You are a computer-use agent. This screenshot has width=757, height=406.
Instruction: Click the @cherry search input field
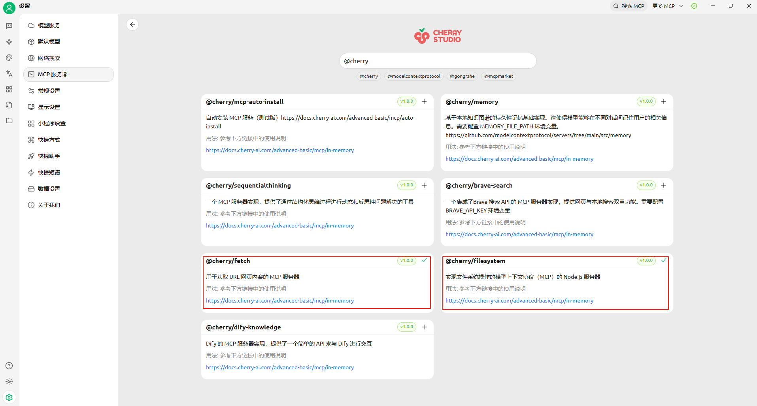[438, 61]
